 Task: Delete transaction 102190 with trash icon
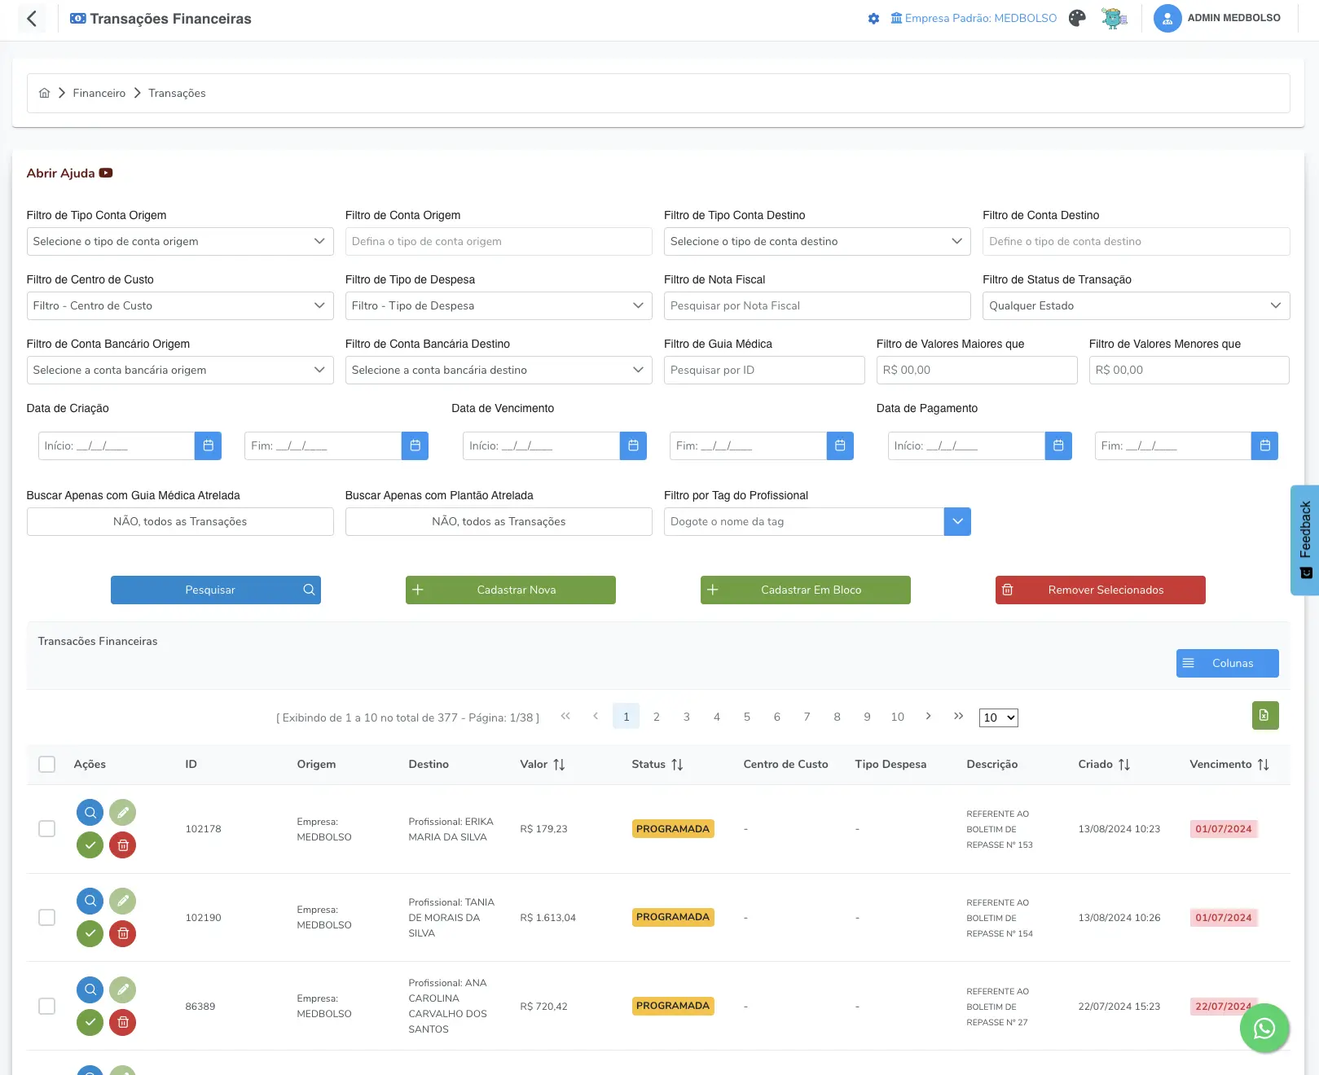123,933
